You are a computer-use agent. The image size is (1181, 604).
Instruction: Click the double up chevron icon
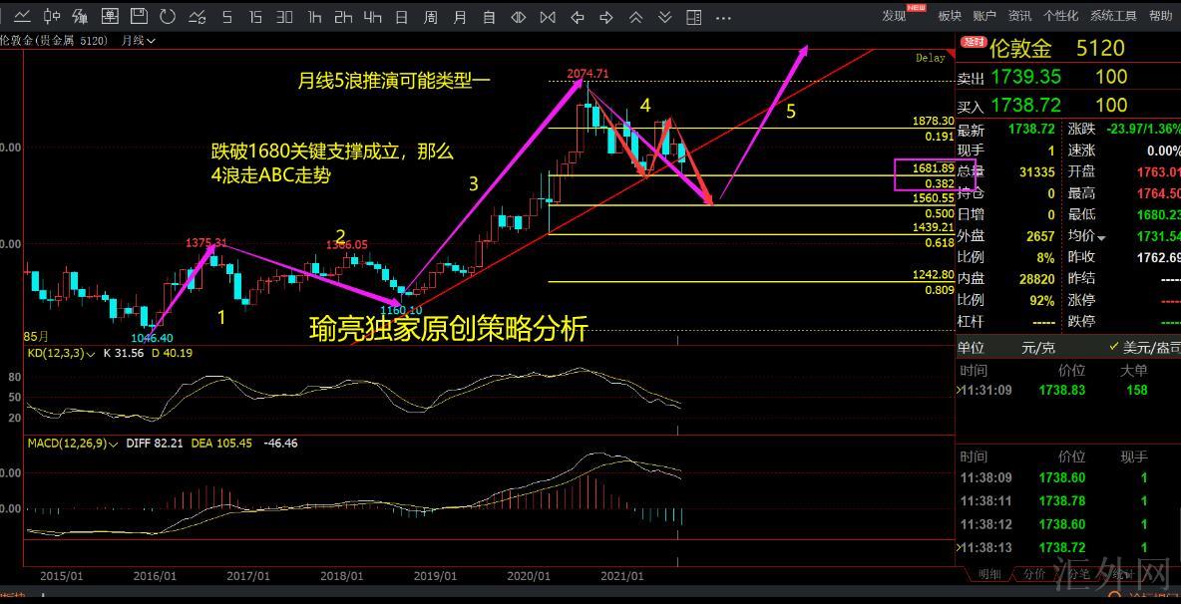635,16
